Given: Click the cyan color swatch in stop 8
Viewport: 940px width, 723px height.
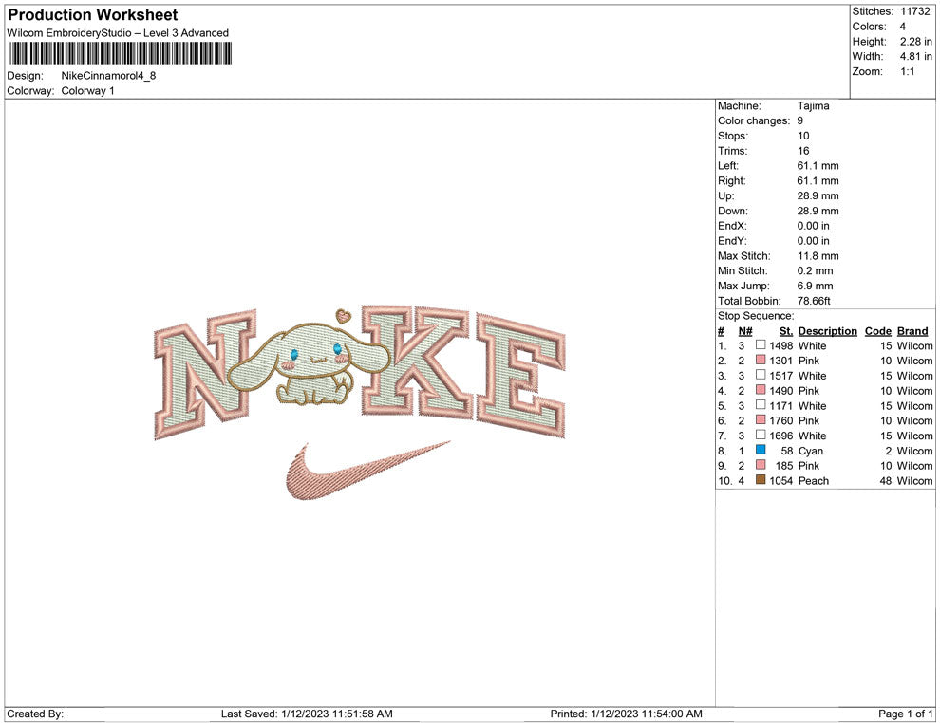Looking at the screenshot, I should (x=761, y=451).
